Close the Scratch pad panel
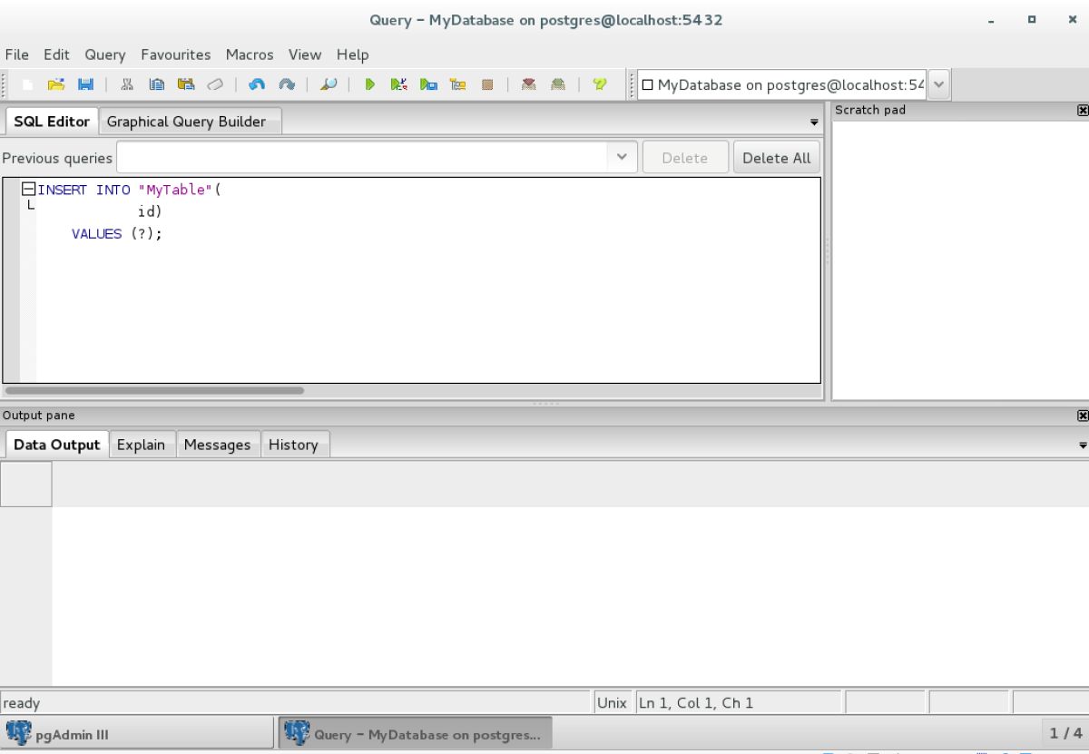Screen dimensions: 1089x754 [x=1081, y=111]
